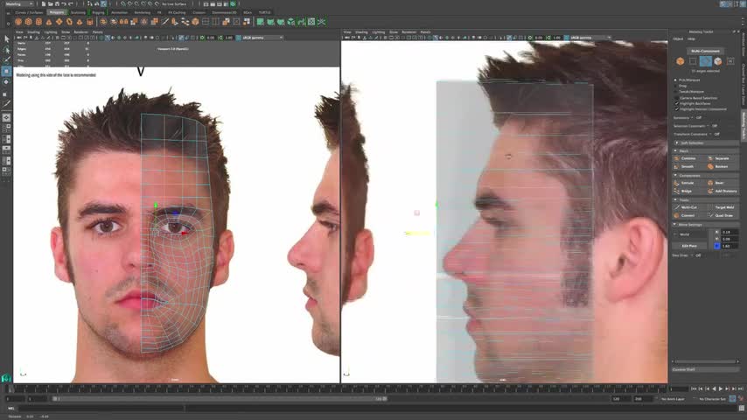Select the Drag radio button
This screenshot has width=747, height=420.
675,86
